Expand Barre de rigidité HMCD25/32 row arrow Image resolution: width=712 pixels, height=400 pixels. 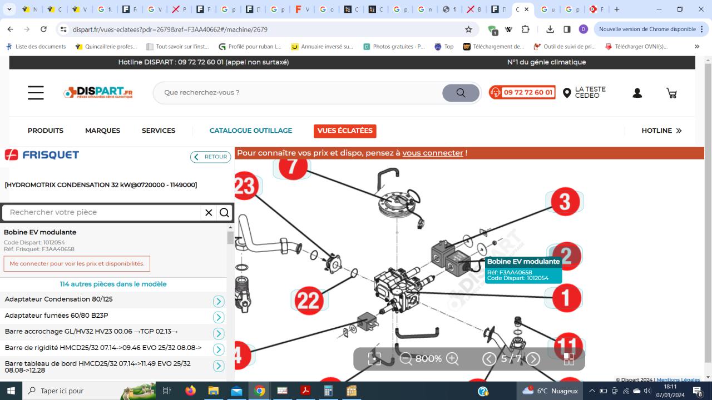(219, 349)
